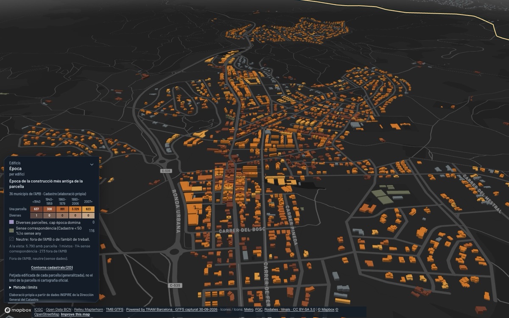Open the Metro icons credit link
The width and height of the screenshot is (509, 318).
(x=249, y=310)
